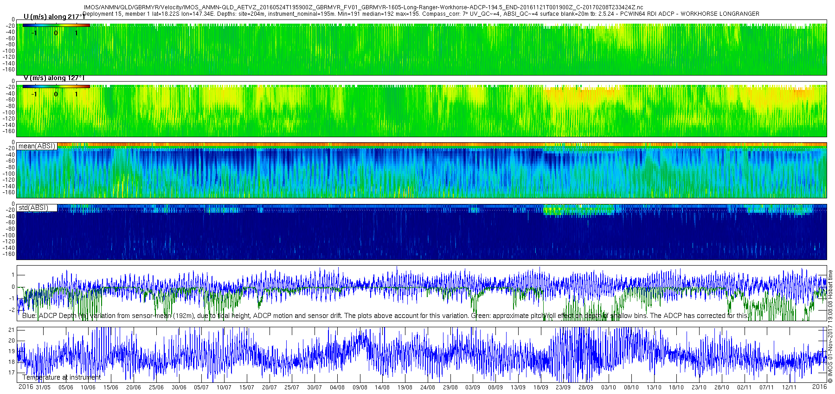Select the mean(ABSI) panel label
This screenshot has height=394, width=835.
click(37, 146)
